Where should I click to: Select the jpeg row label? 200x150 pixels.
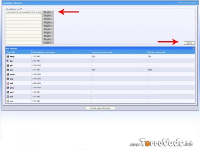(x=12, y=75)
